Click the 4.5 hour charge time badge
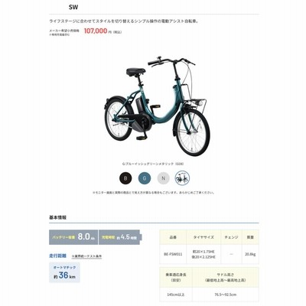306x306 pixels. [x=119, y=237]
